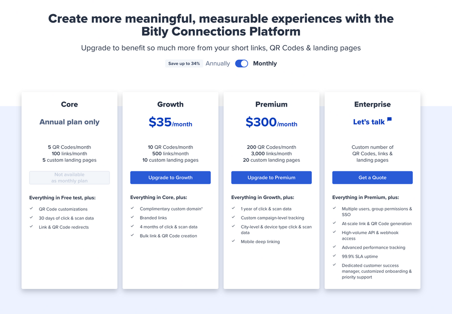The height and width of the screenshot is (314, 452).
Task: Click the "Save up to 34%" badge
Action: click(x=183, y=63)
